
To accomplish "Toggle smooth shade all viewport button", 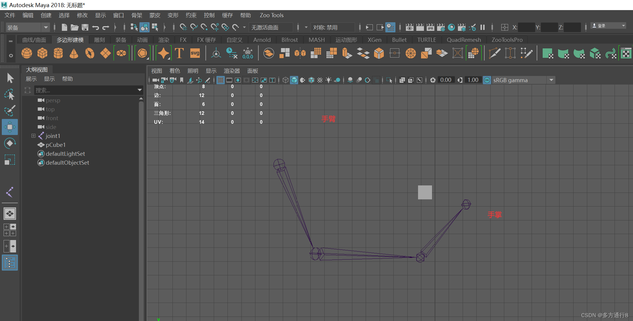I will click(x=294, y=80).
